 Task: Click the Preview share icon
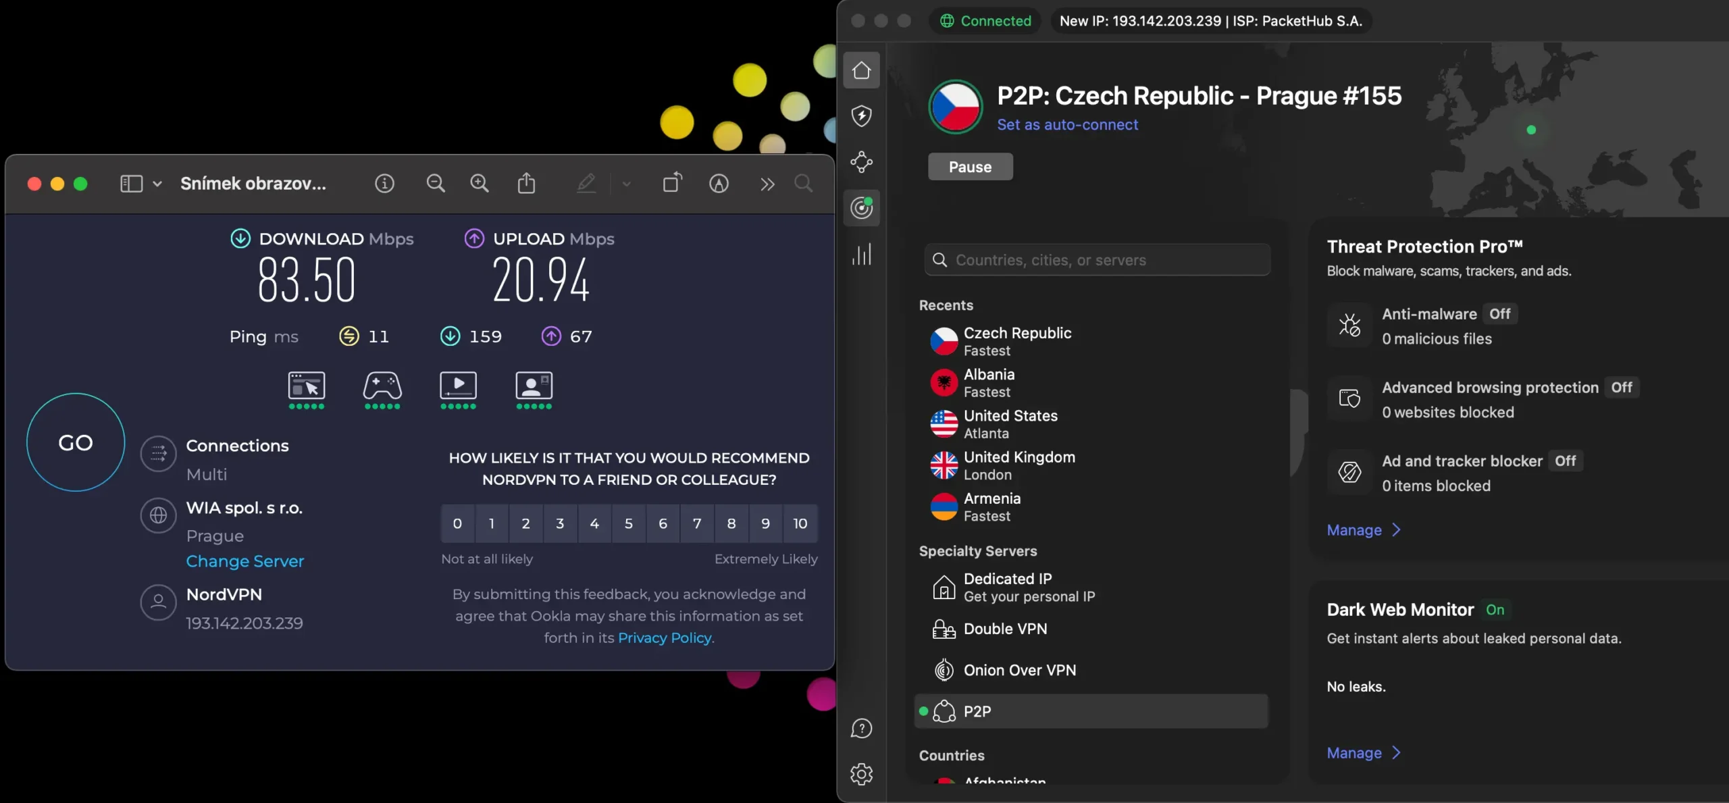526,184
